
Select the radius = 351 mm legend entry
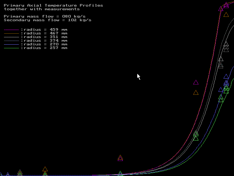click(44, 37)
